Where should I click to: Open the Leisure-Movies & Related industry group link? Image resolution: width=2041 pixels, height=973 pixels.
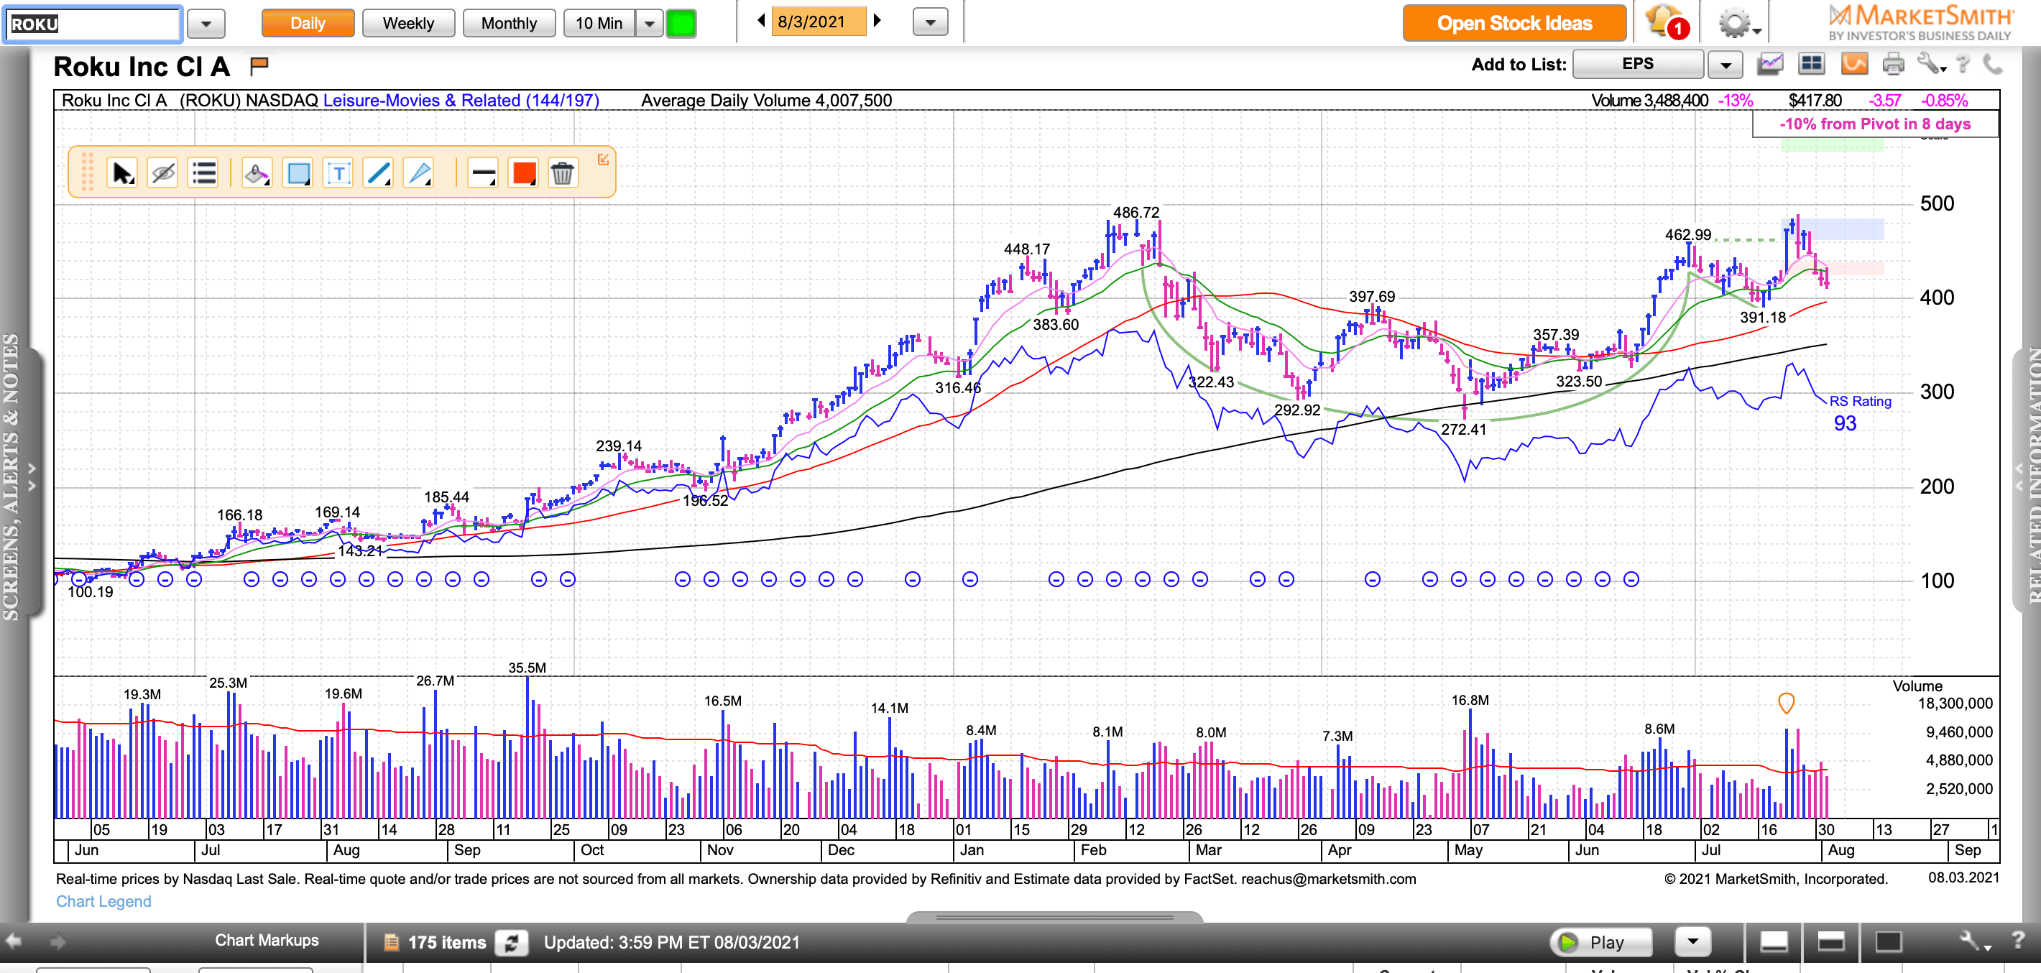click(x=461, y=101)
